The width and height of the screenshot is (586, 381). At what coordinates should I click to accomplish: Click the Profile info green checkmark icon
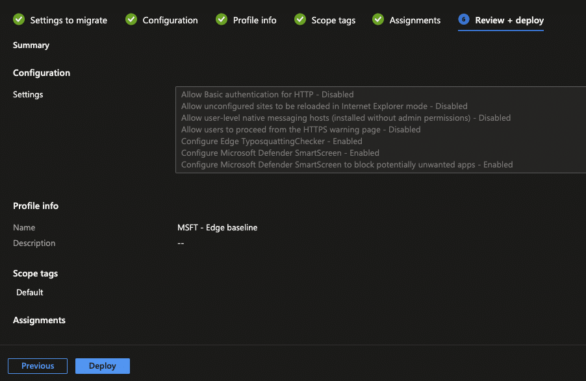(221, 19)
